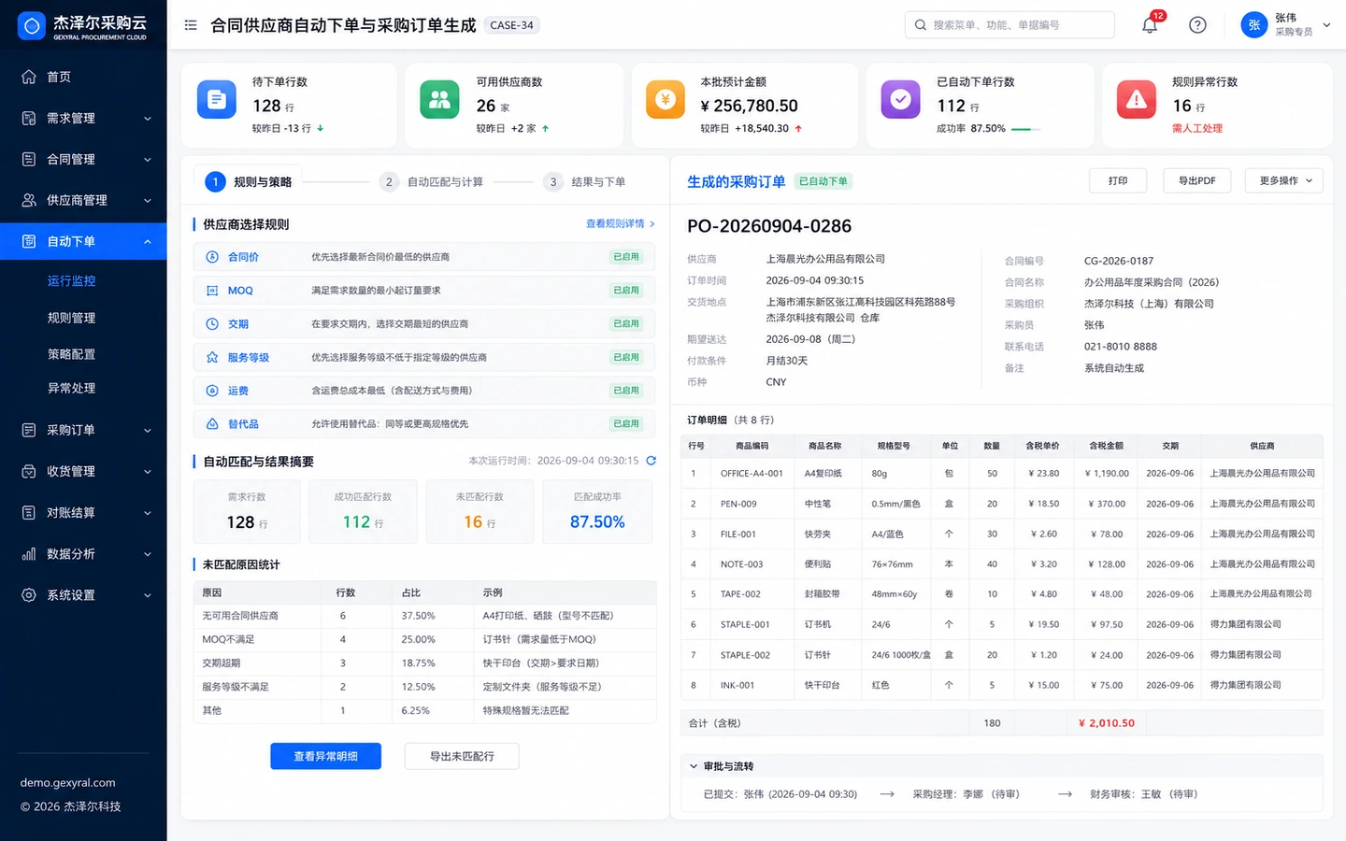Viewport: 1346px width, 841px height.
Task: Click the 交期 clock icon
Action: (212, 324)
